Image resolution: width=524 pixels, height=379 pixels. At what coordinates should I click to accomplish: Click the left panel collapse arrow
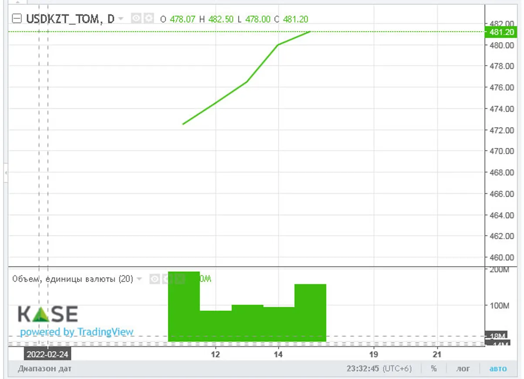pos(6,173)
